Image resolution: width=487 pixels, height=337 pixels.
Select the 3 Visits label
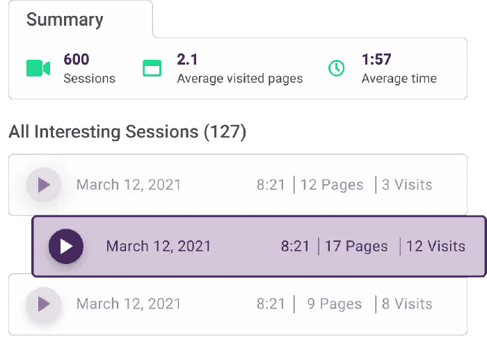(407, 185)
